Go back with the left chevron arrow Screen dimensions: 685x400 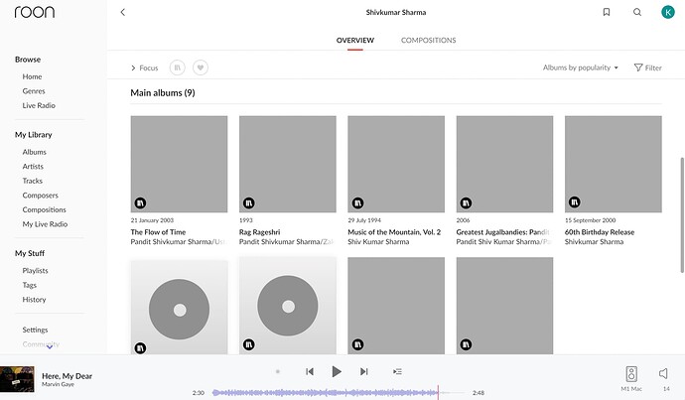pos(123,12)
